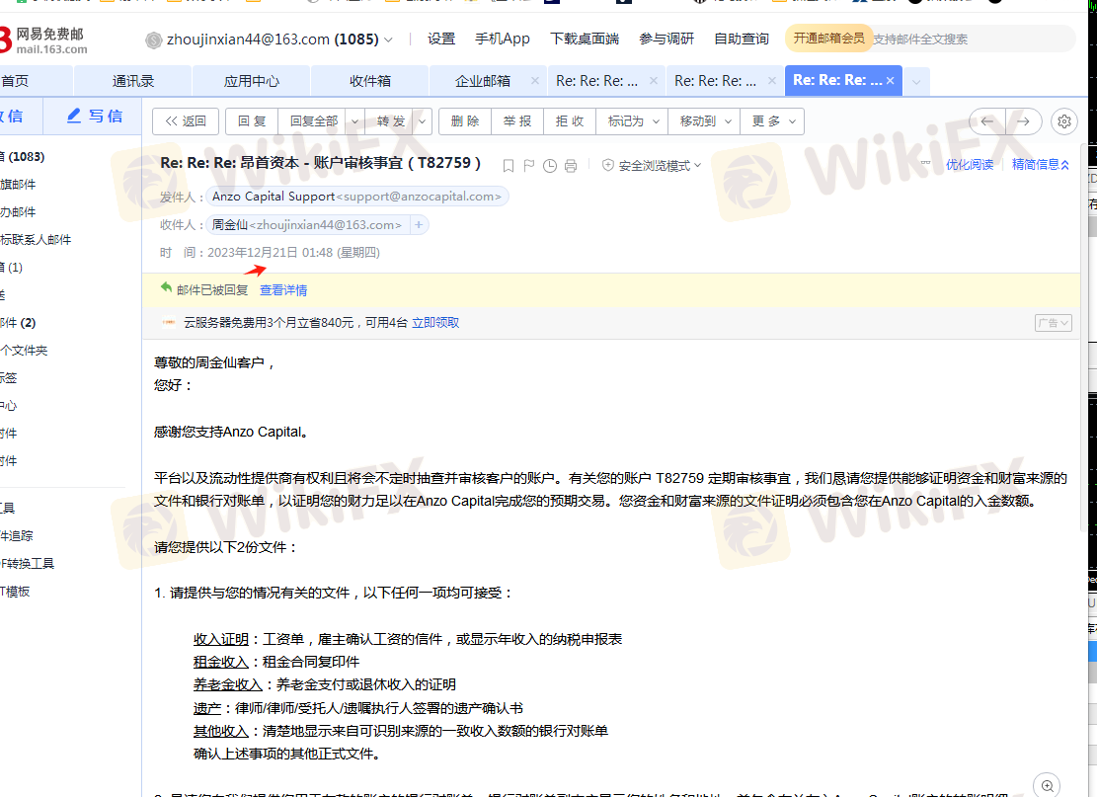Click the clock reminder icon beside the subject

[550, 166]
